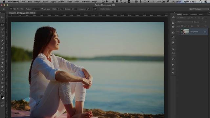The width and height of the screenshot is (210, 118).
Task: Select the Clone Stamp tool
Action: (x=2, y=48)
